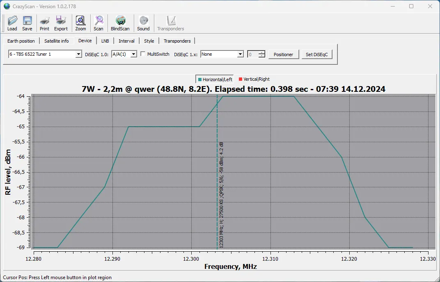Start a spectrum Scan
Viewport: 440px width, 282px height.
point(99,23)
